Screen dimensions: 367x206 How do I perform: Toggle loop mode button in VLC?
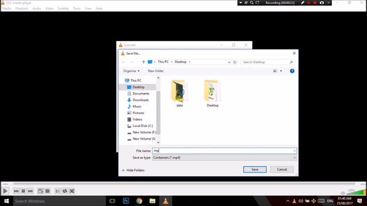point(65,191)
